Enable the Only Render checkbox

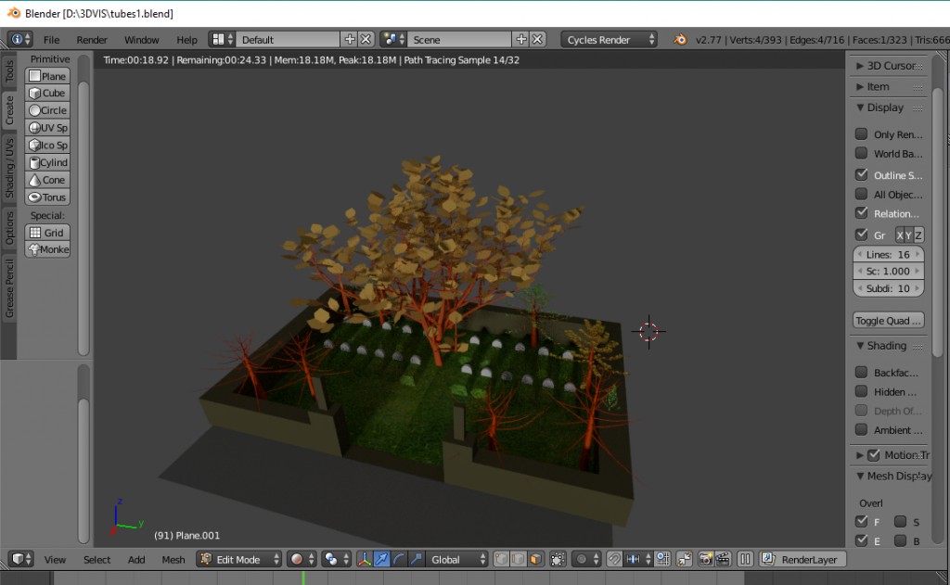861,134
